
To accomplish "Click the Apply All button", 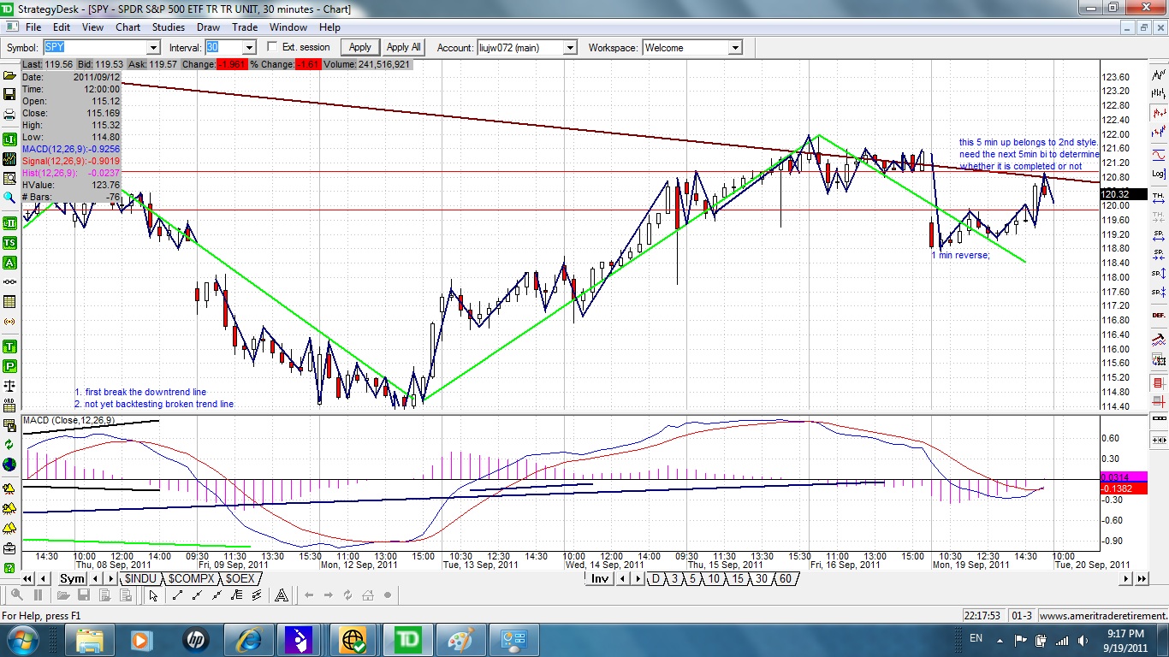I will click(404, 48).
